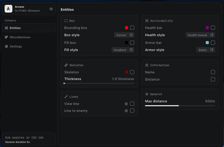Open the Settings category
Viewport: 224px width, 147px height.
point(16,46)
